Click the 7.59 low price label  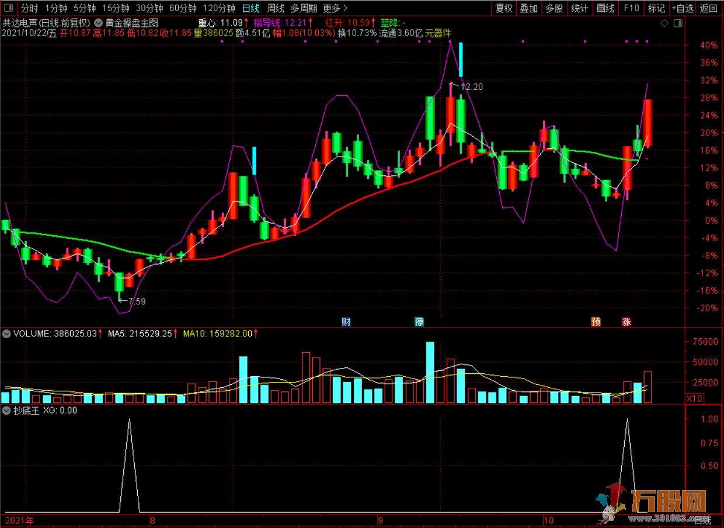pos(137,301)
